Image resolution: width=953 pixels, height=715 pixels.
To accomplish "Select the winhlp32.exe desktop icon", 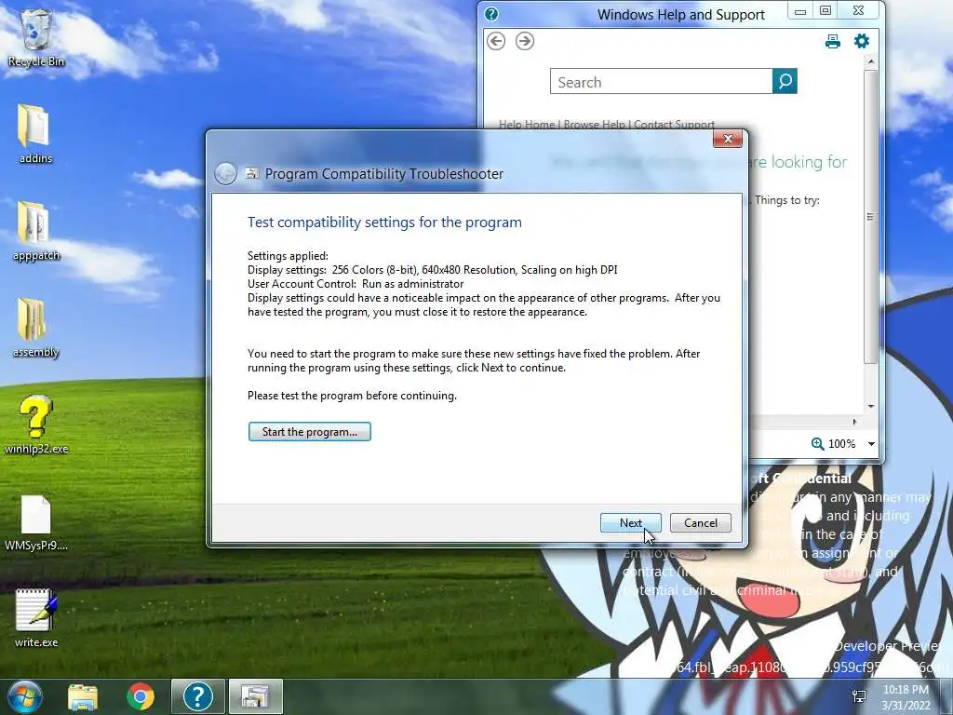I will [36, 425].
